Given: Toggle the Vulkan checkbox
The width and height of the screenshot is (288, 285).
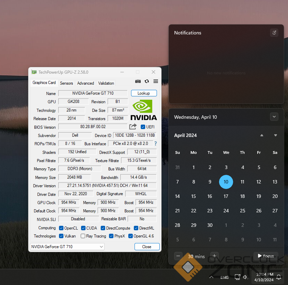Looking at the screenshot, I should (x=61, y=236).
